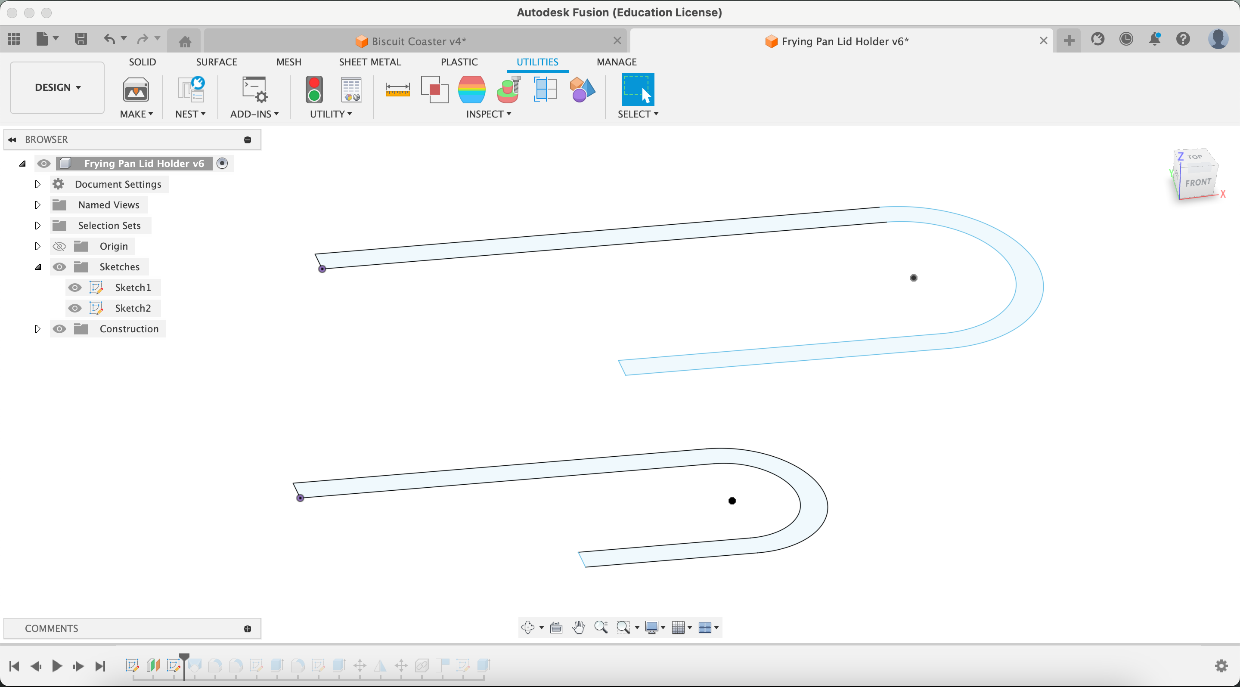Open the NEST dropdown menu

pos(191,114)
